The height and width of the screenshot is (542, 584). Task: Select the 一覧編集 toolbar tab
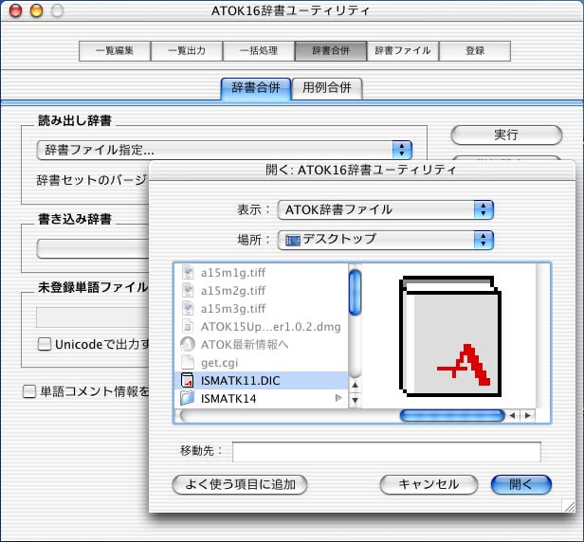pyautogui.click(x=115, y=51)
